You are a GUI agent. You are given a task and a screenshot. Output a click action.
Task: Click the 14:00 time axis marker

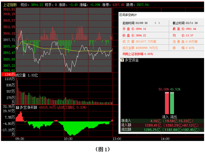pos(165,139)
